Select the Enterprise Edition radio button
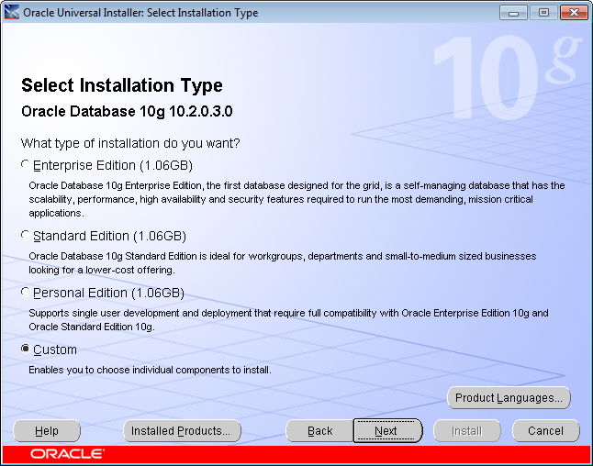The height and width of the screenshot is (466, 593). [26, 165]
